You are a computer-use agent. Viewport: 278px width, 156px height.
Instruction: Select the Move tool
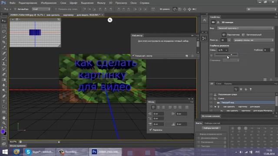click(x=4, y=21)
